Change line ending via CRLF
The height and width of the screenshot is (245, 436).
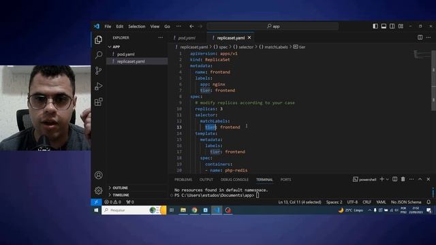pyautogui.click(x=367, y=202)
